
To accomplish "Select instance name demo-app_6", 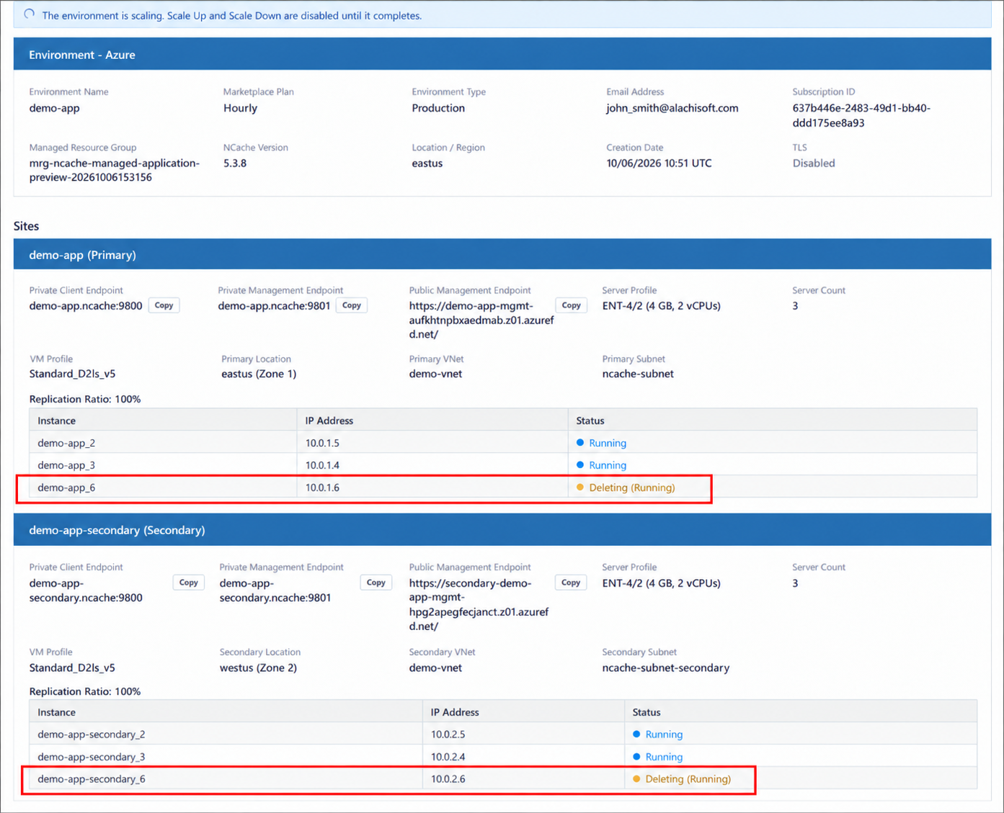I will click(66, 488).
